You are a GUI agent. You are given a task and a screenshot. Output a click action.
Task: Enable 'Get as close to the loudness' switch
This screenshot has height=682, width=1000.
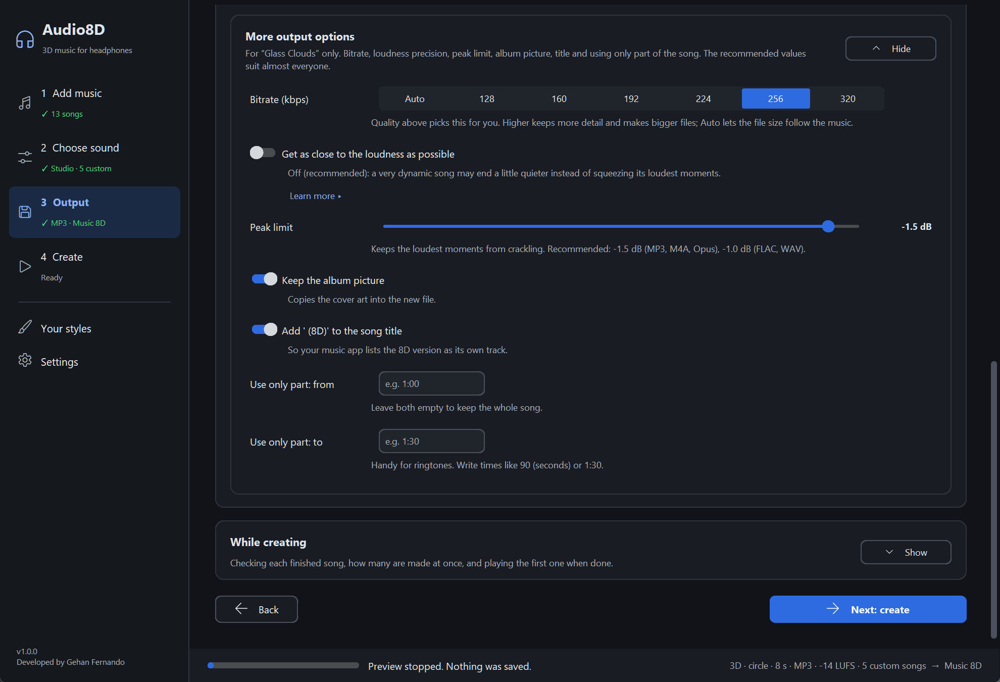click(263, 153)
